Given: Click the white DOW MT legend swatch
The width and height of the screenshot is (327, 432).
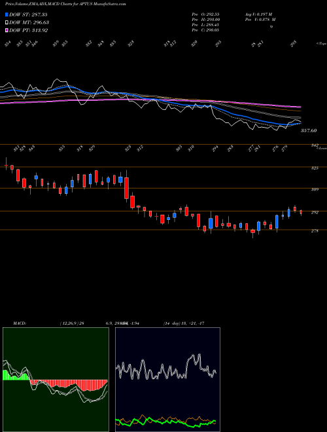Looking at the screenshot, I should [7, 23].
